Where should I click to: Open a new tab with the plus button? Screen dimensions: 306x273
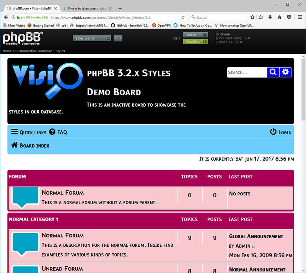click(x=120, y=8)
